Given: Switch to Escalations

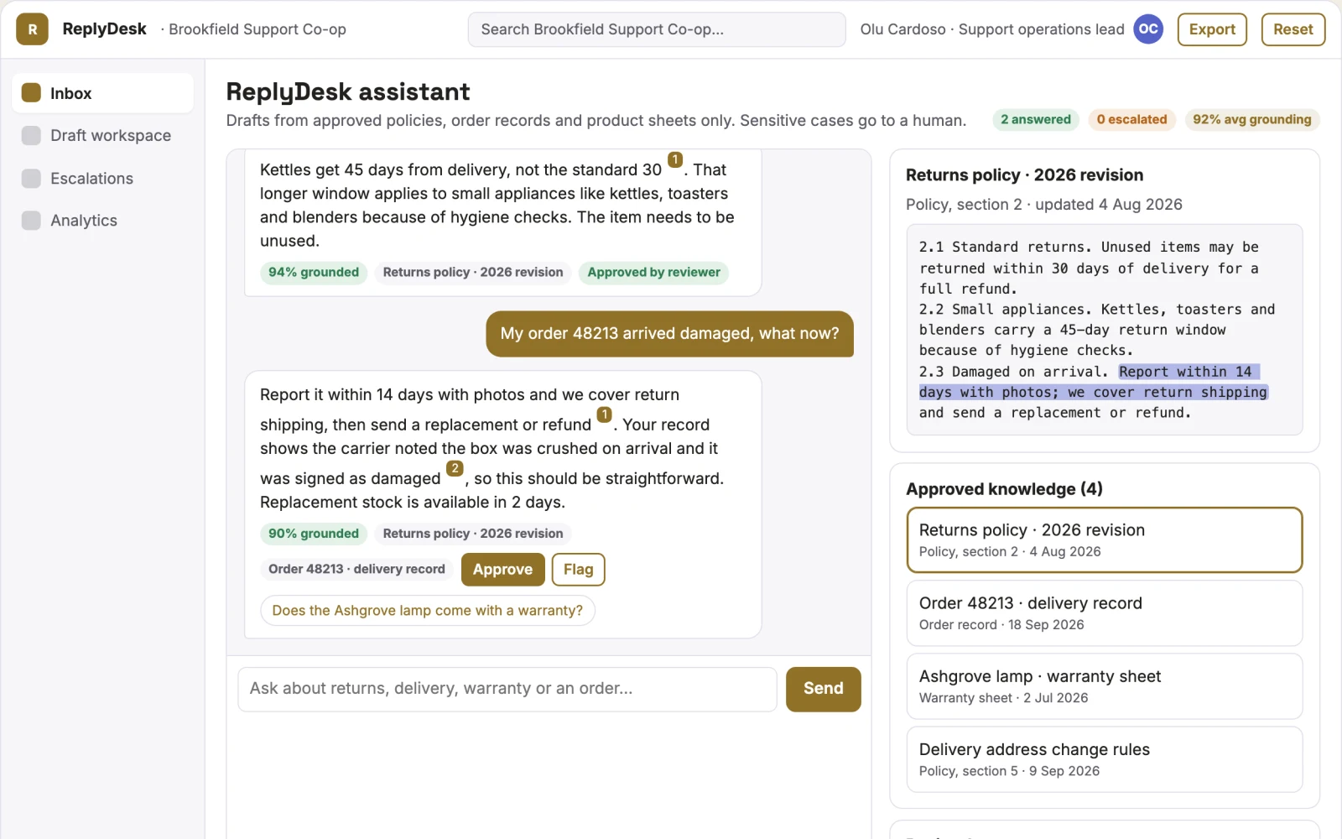Looking at the screenshot, I should click(102, 178).
